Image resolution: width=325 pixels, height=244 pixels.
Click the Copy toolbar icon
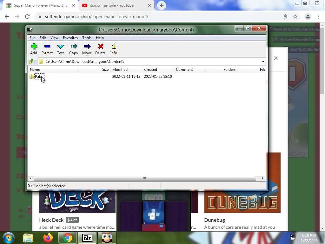click(x=74, y=49)
